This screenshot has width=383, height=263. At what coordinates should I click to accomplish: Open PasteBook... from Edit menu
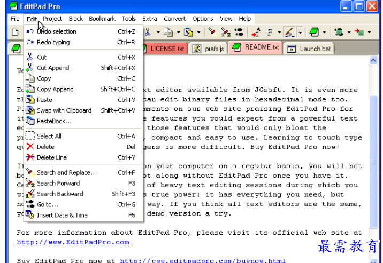83,121
